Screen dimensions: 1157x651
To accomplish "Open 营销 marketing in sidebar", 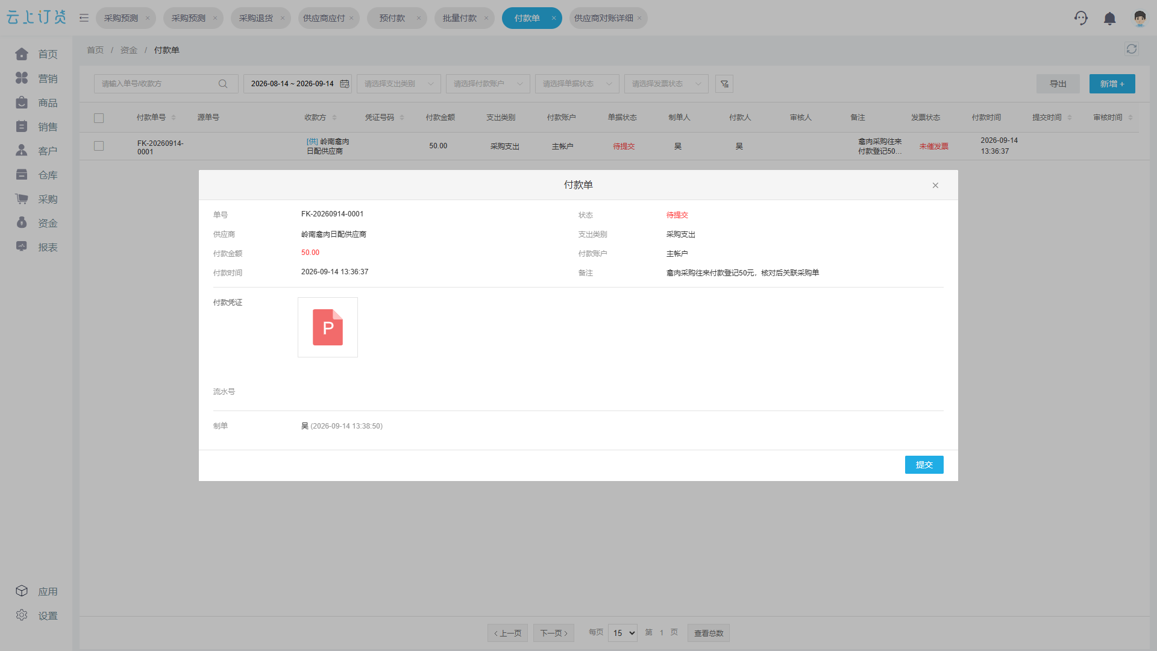I will pyautogui.click(x=36, y=78).
